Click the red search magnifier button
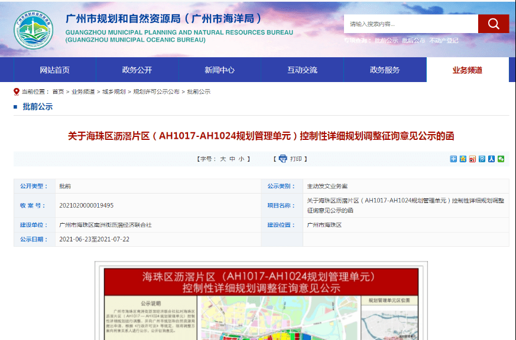 tap(493, 24)
